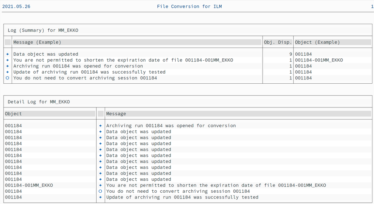This screenshot has height=204, width=374.
Task: Select '001184-001MM_EKKO' in the Object (Example) column
Action: click(x=319, y=60)
